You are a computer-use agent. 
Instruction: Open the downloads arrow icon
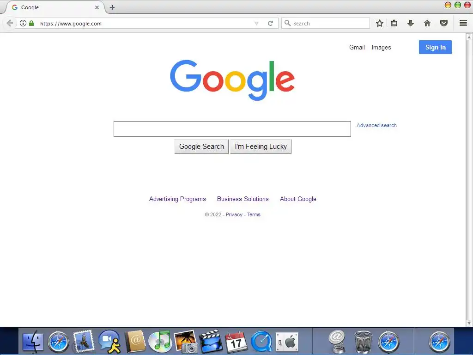411,23
